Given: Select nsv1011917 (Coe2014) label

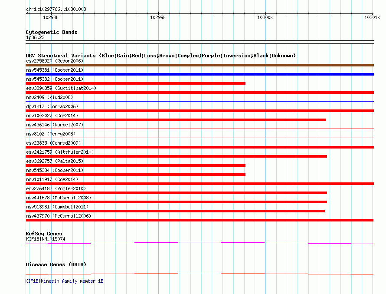Looking at the screenshot, I should [x=52, y=179].
